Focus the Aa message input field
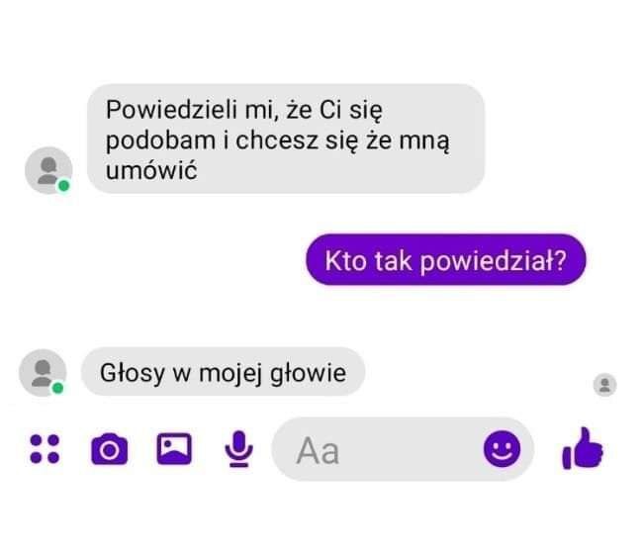 tap(403, 449)
